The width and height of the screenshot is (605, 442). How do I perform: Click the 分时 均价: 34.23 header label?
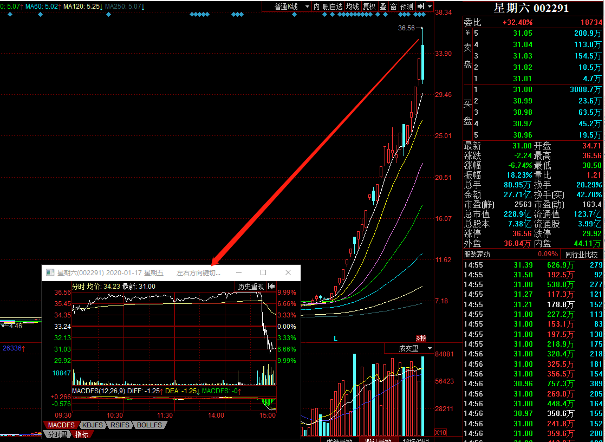coord(96,287)
